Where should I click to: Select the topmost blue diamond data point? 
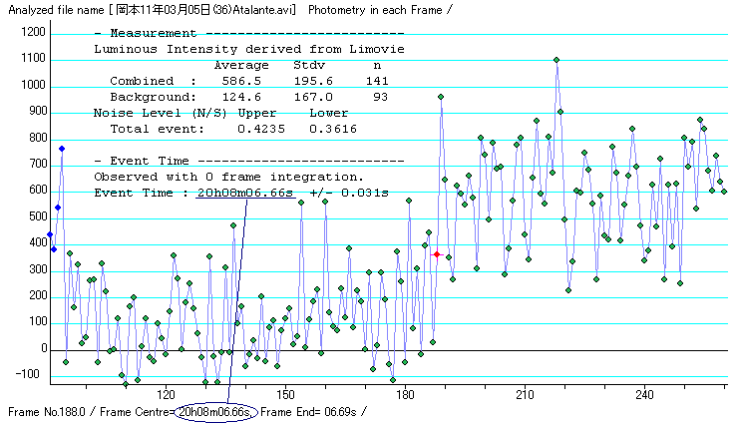(62, 148)
